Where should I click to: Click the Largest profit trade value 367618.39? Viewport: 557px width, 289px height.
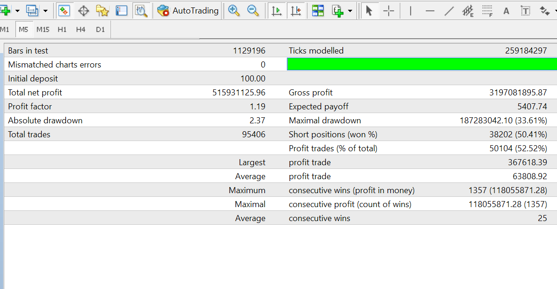tap(527, 162)
